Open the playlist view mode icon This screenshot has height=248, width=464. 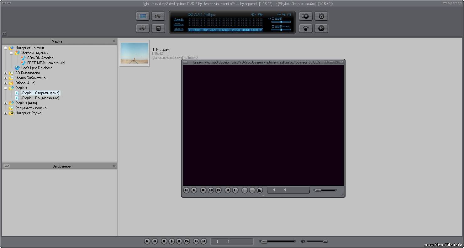(x=143, y=16)
